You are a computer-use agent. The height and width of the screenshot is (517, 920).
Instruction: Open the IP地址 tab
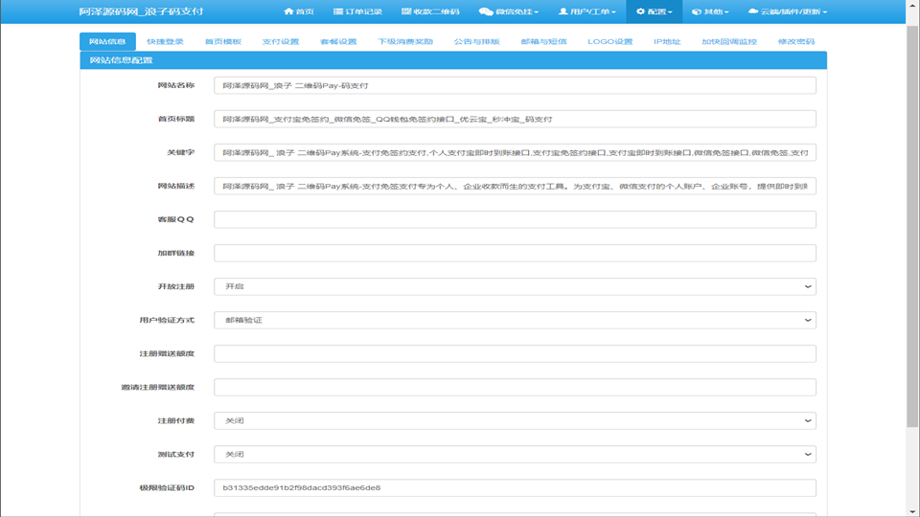click(x=667, y=41)
